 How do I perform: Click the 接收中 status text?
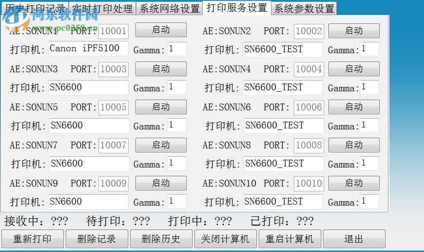point(36,221)
